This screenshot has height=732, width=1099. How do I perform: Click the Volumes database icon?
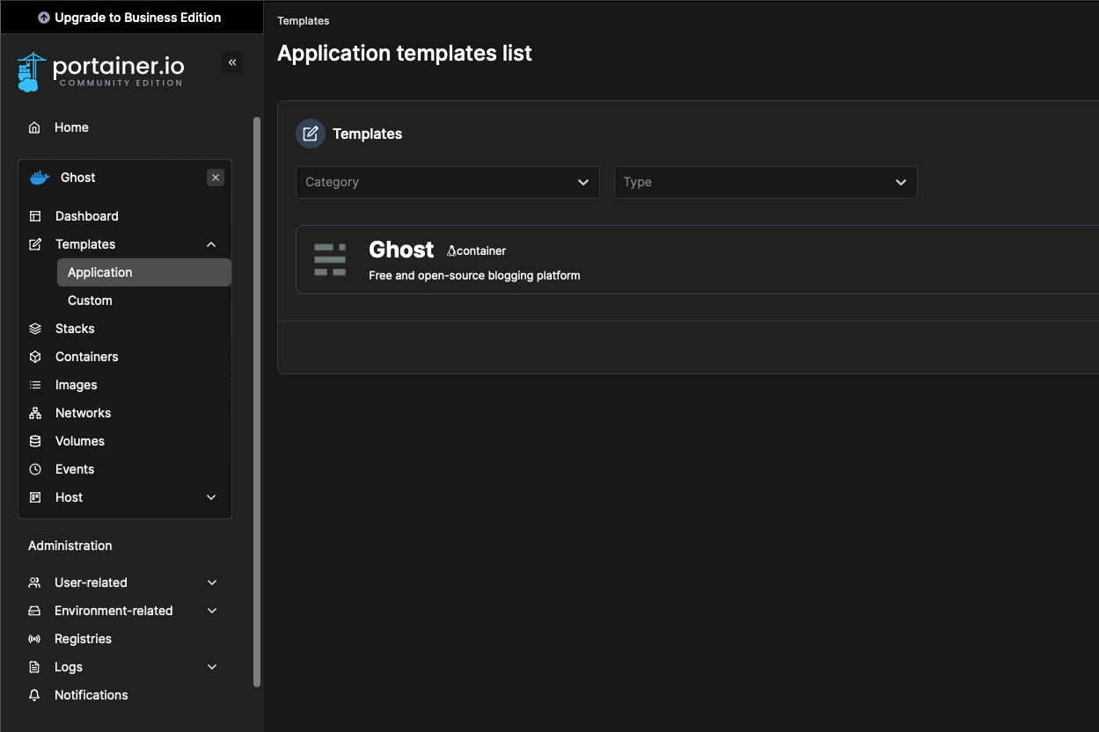click(x=35, y=441)
